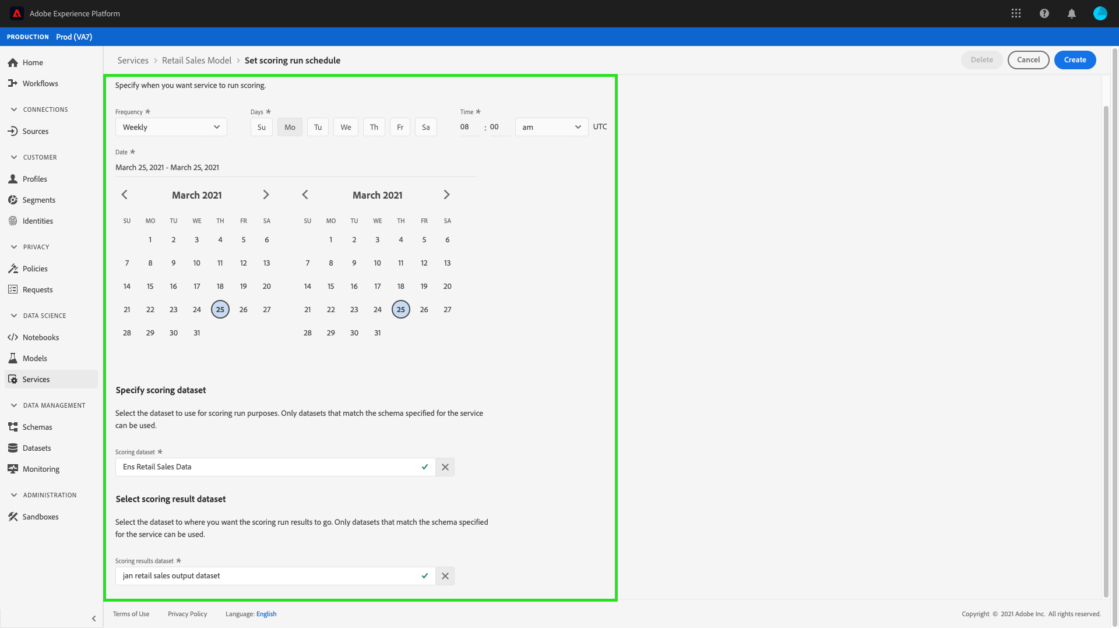Collapse the left sidebar navigation
Viewport: 1119px width, 629px height.
[94, 619]
